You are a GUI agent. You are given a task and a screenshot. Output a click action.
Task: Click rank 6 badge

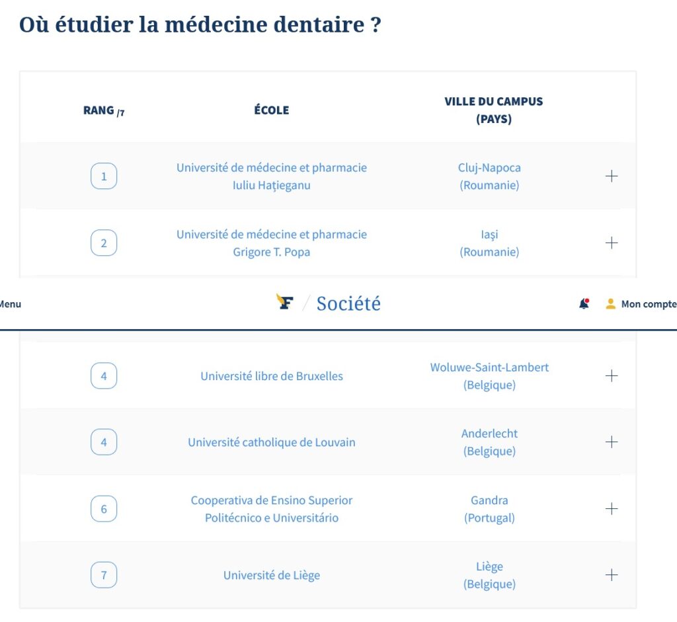(104, 509)
